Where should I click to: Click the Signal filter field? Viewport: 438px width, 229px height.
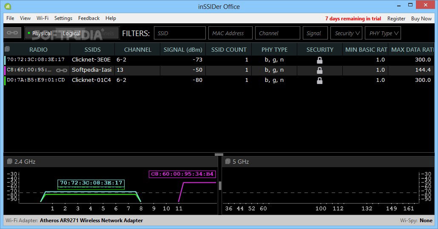316,33
